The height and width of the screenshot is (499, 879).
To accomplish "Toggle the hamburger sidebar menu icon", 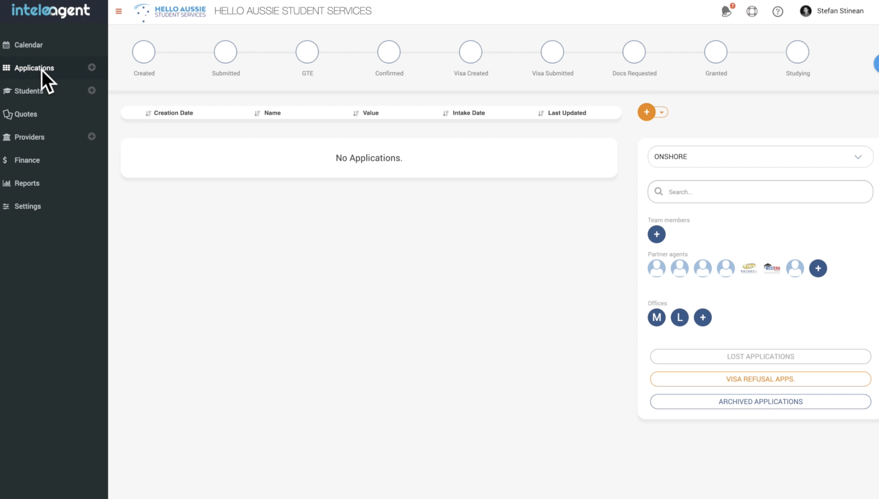I will point(118,11).
